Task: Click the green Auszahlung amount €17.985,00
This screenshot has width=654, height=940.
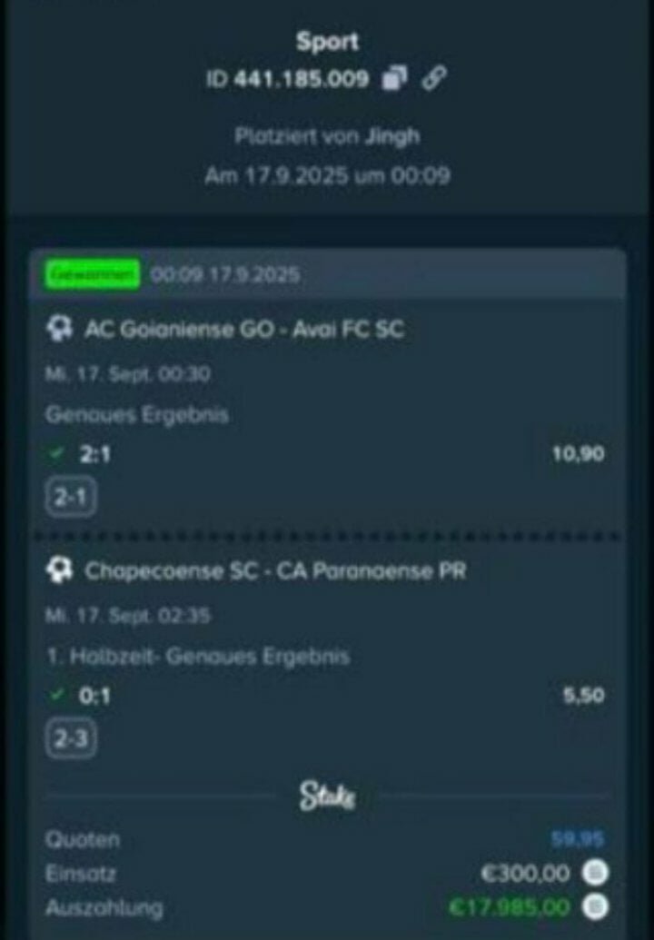Action: pos(509,907)
